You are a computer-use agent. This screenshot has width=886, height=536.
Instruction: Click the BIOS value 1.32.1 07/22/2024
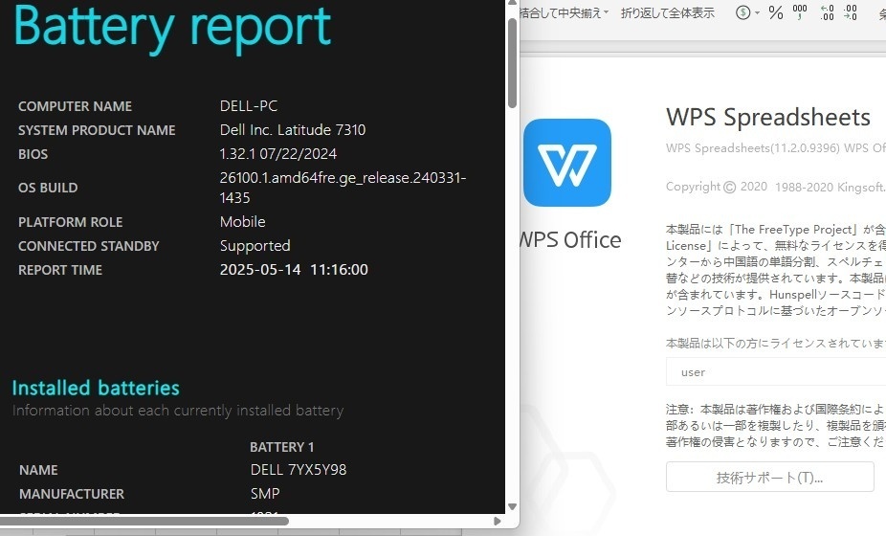278,154
